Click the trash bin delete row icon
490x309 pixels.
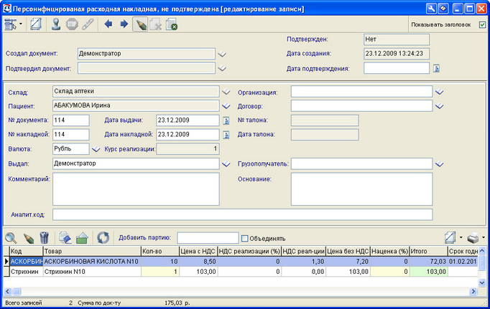click(x=45, y=238)
